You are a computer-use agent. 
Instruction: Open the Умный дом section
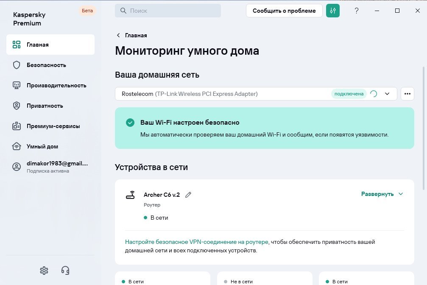pos(50,146)
